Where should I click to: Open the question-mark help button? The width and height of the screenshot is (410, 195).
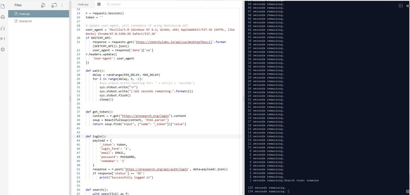tap(407, 191)
